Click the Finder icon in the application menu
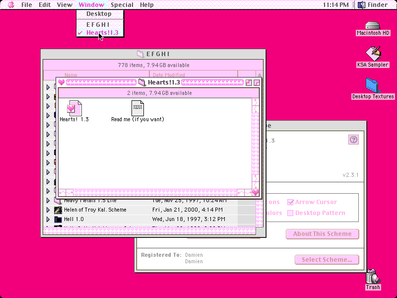 pos(362,4)
